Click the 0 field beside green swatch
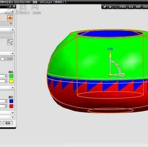The image size is (148, 148). (x=4, y=76)
